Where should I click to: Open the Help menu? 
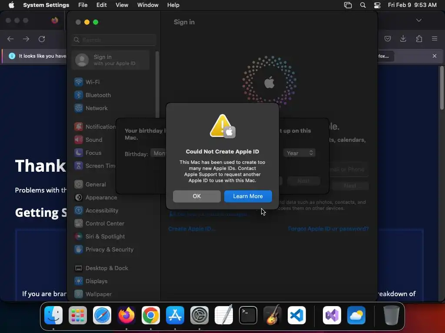point(173,5)
